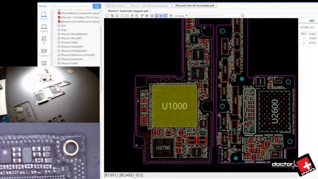
Task: Switch to iPhoneX Intel AP boardview.pcb tab
Action: 195,5
